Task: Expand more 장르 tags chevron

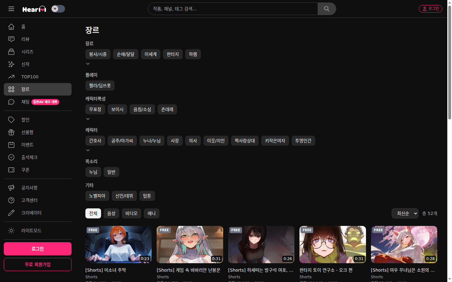Action: click(88, 64)
